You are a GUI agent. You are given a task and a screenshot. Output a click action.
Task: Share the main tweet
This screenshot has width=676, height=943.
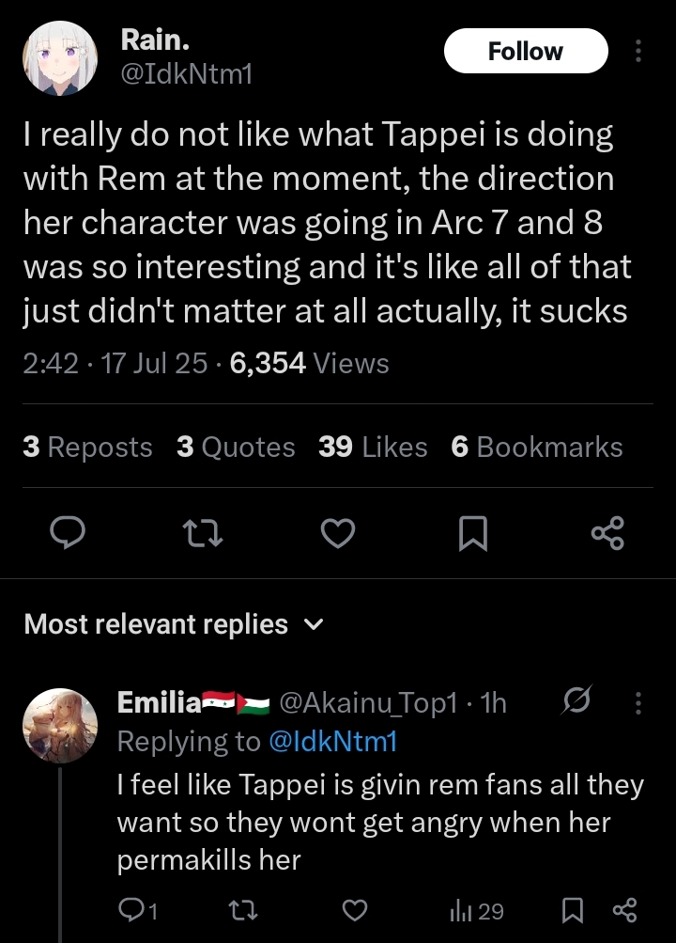coord(607,533)
